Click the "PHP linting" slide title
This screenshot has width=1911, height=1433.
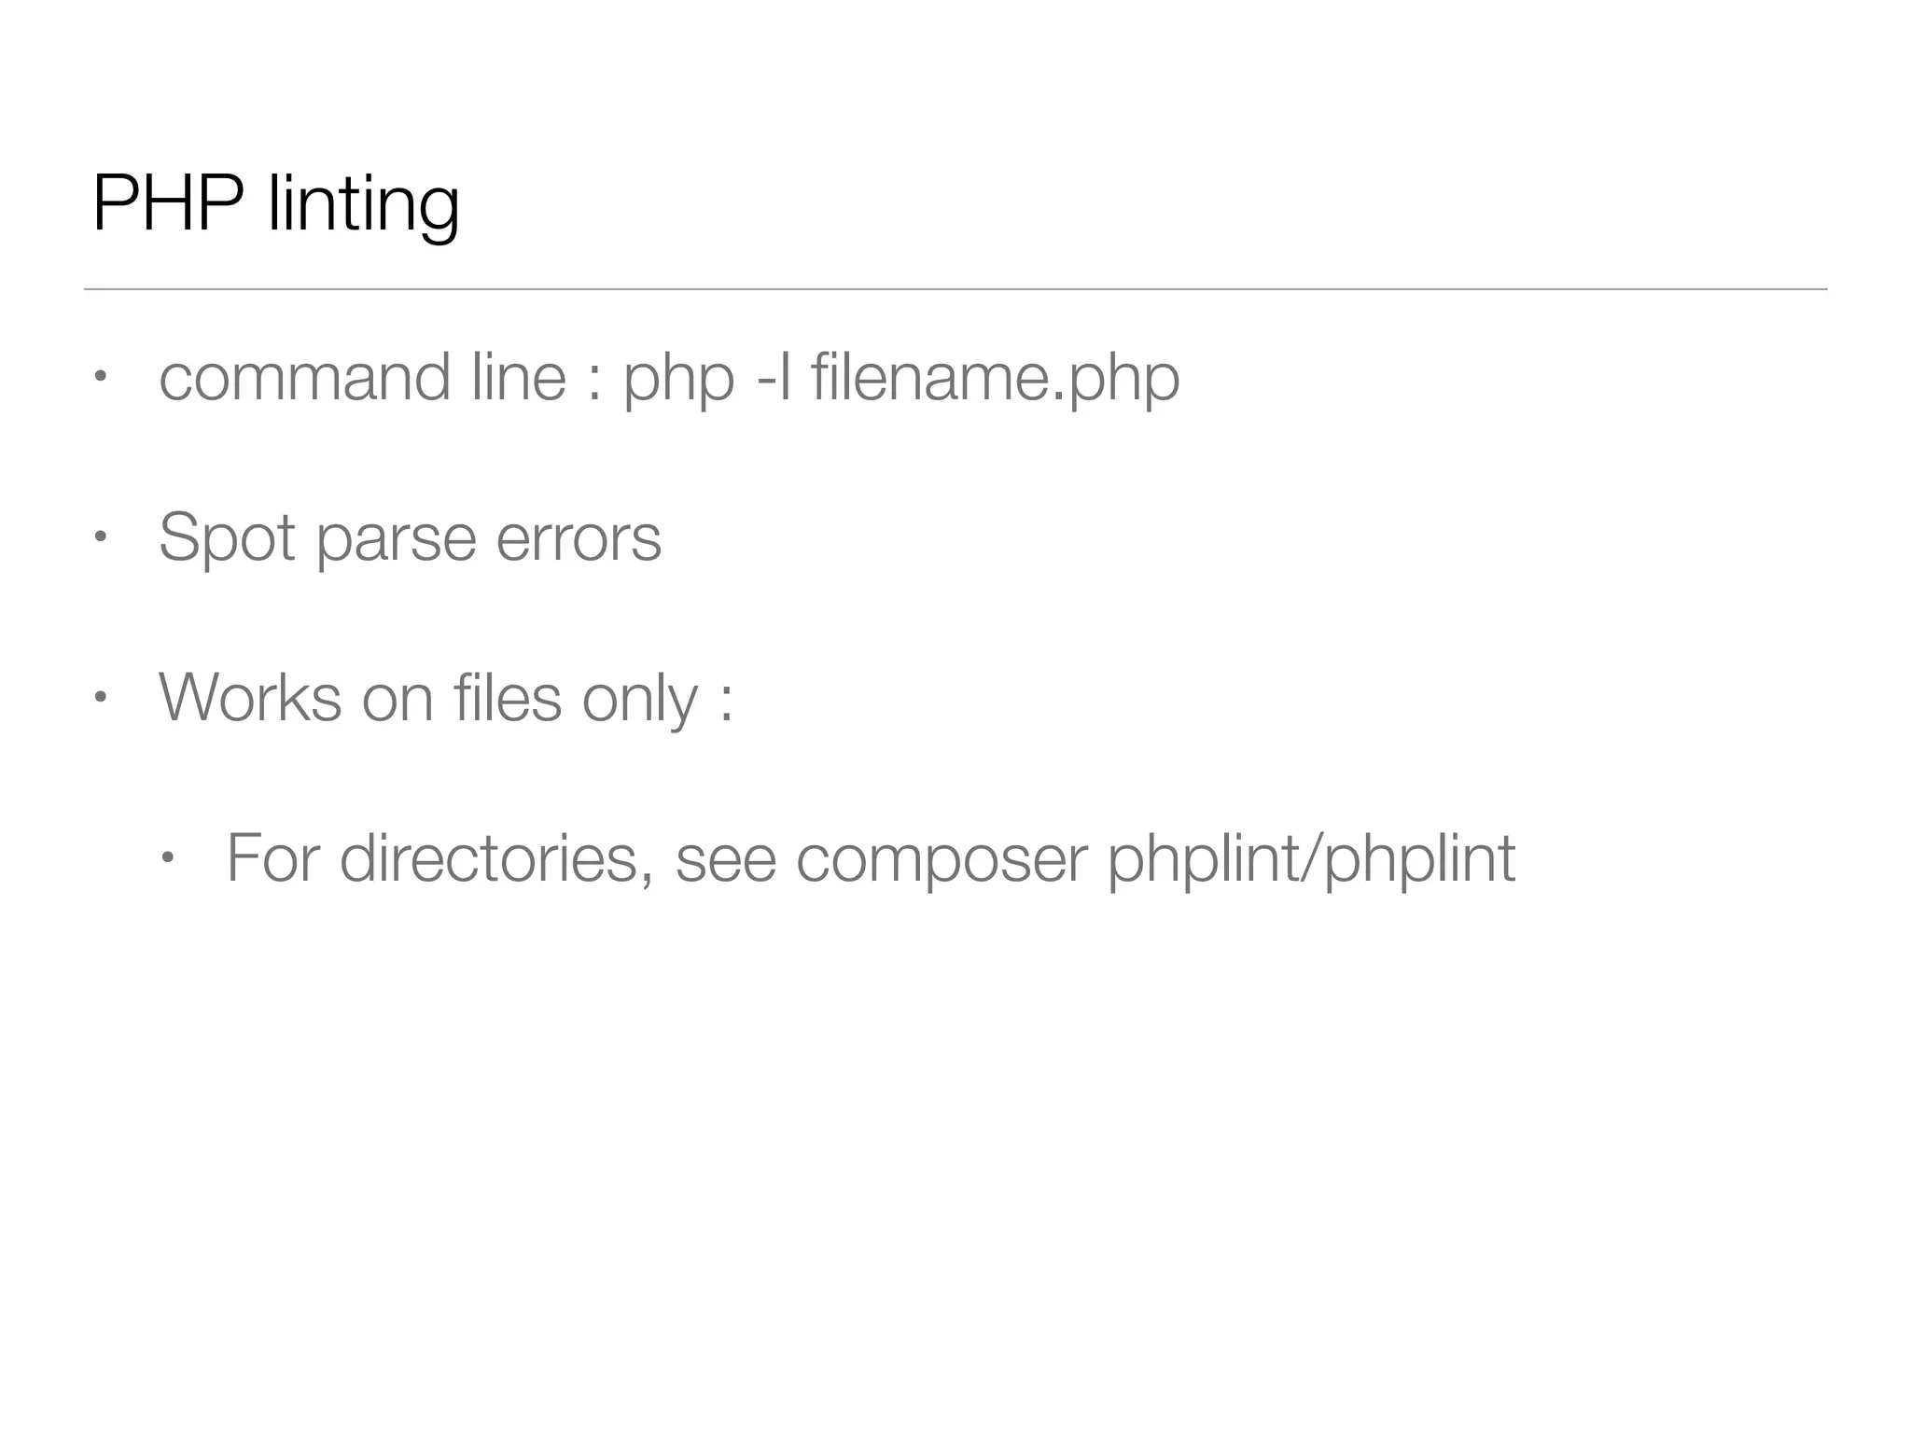[x=275, y=206]
